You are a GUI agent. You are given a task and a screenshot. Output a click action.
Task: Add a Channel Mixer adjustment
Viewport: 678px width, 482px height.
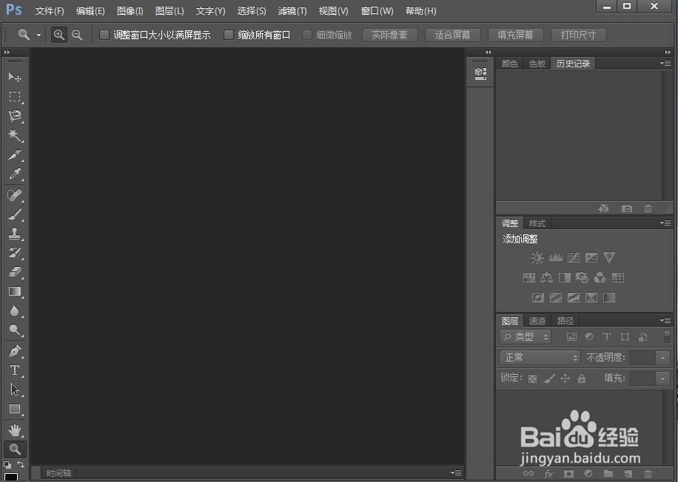(x=600, y=277)
